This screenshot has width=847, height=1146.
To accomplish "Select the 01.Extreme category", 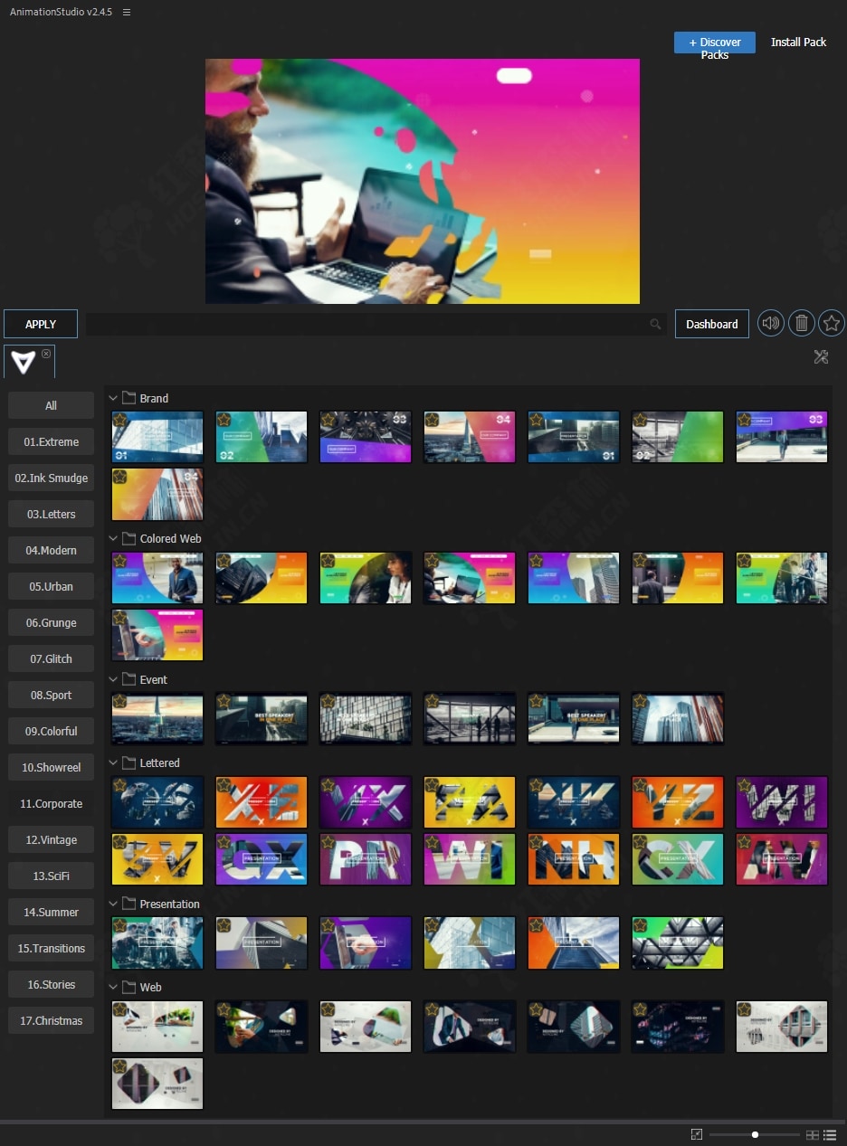I will [x=51, y=441].
